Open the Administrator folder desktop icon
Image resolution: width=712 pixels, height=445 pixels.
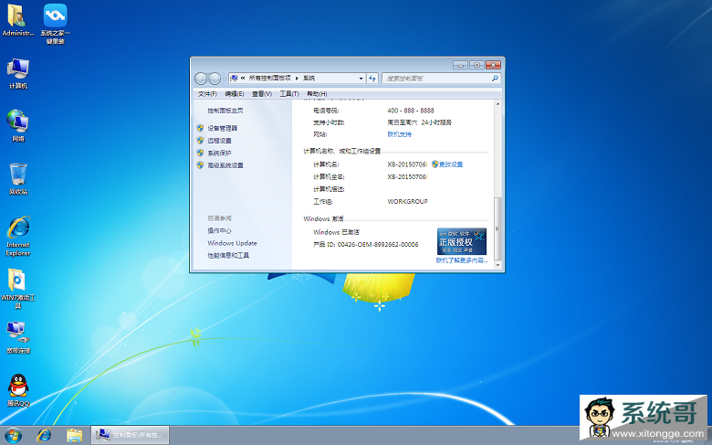pyautogui.click(x=17, y=19)
